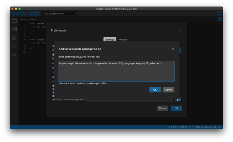Click the Open sketch up-arrow icon
Image resolution: width=233 pixels, height=142 pixels.
(x=32, y=14)
